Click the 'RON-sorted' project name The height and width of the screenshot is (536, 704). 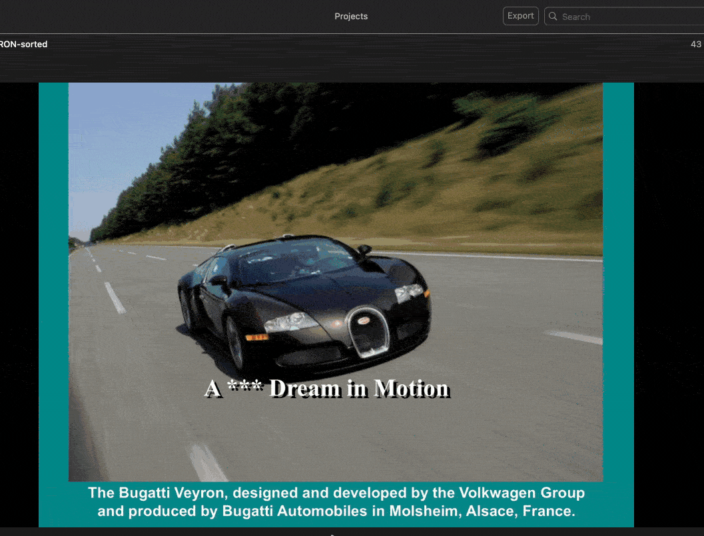click(23, 44)
